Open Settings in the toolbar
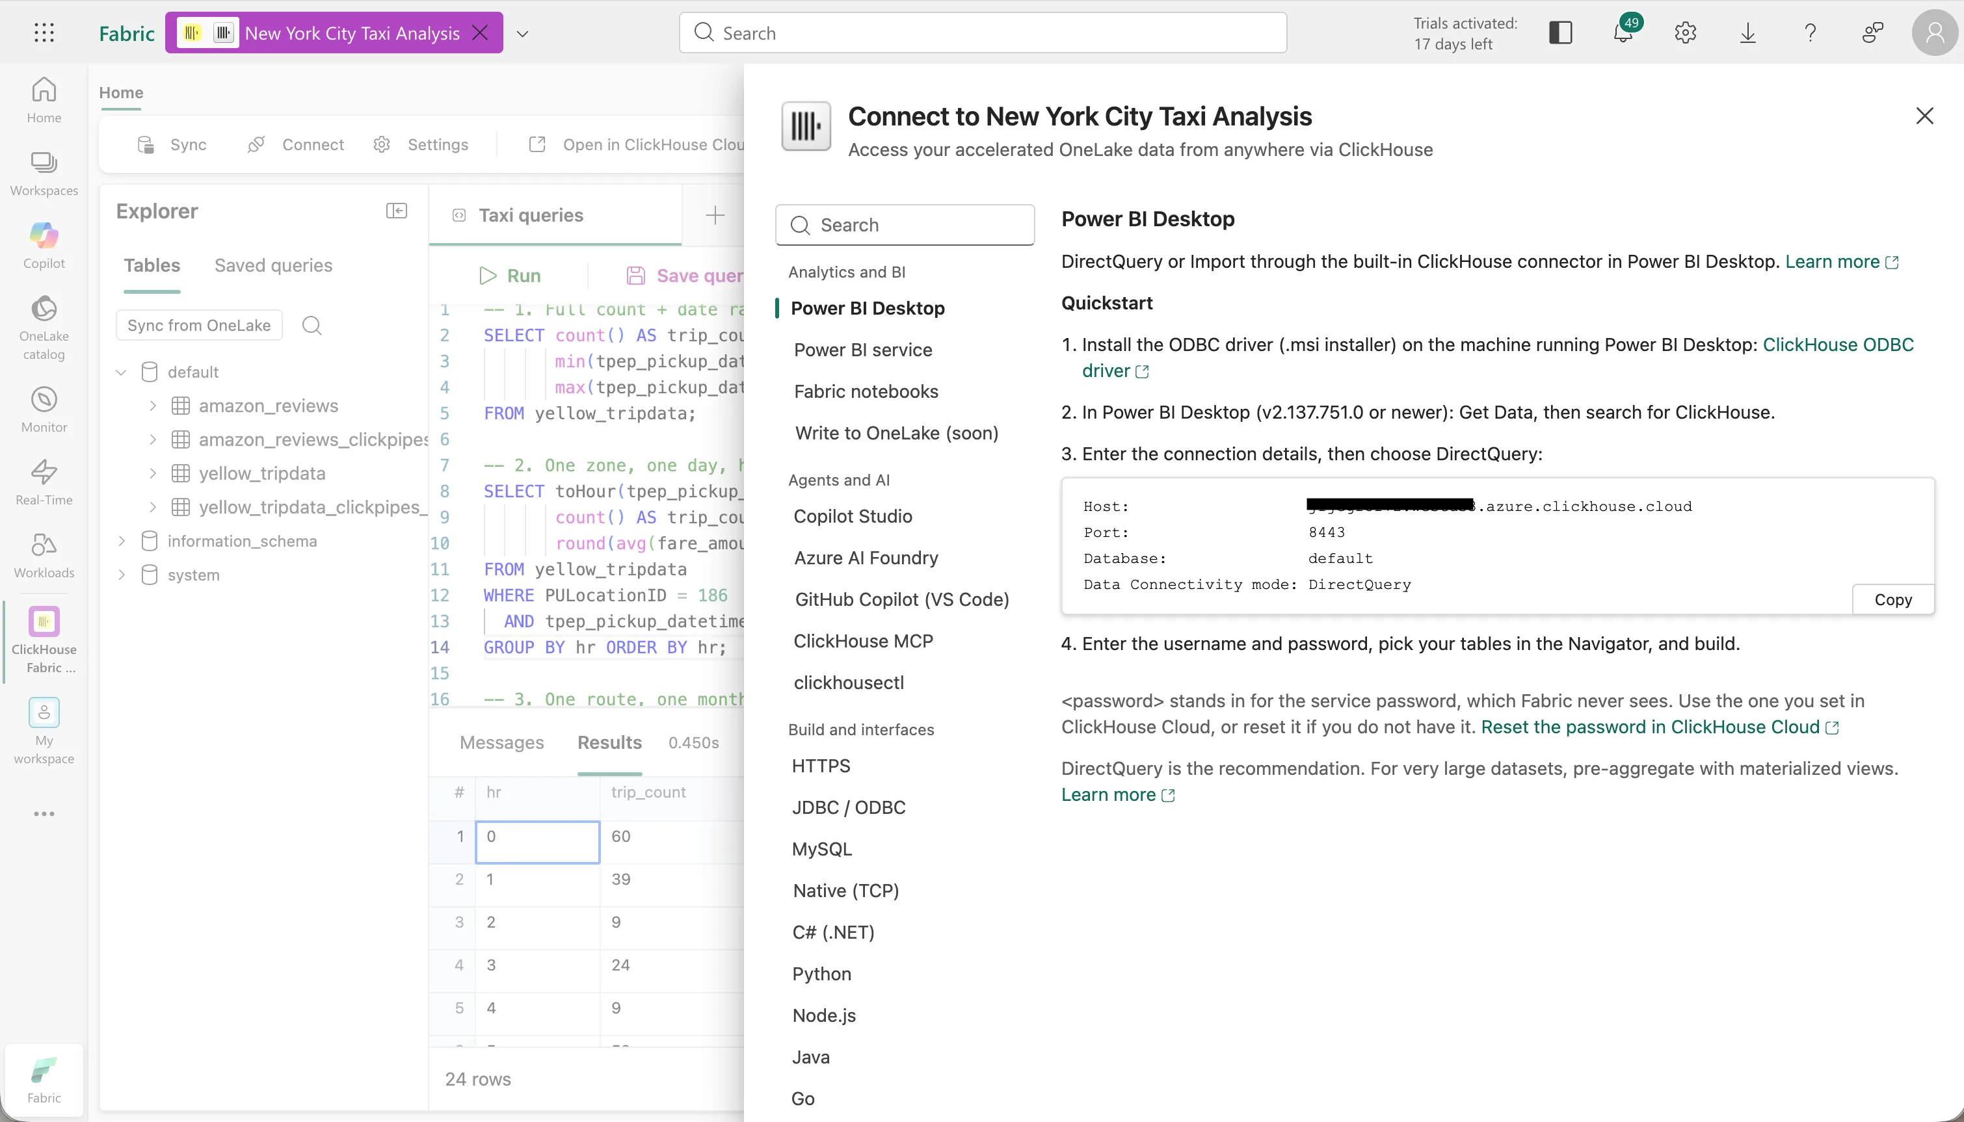The image size is (1964, 1122). 421,145
